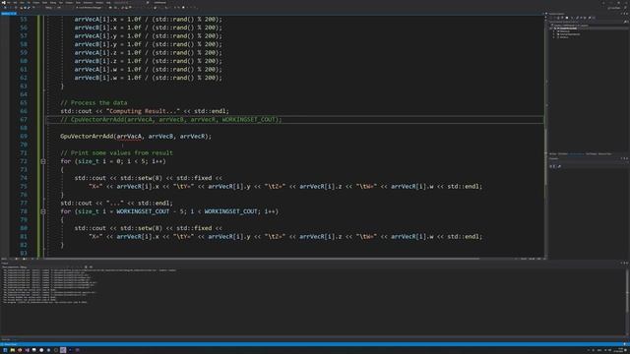Expand the References node in Solution Explorer
This screenshot has height=354, width=630.
click(x=553, y=31)
